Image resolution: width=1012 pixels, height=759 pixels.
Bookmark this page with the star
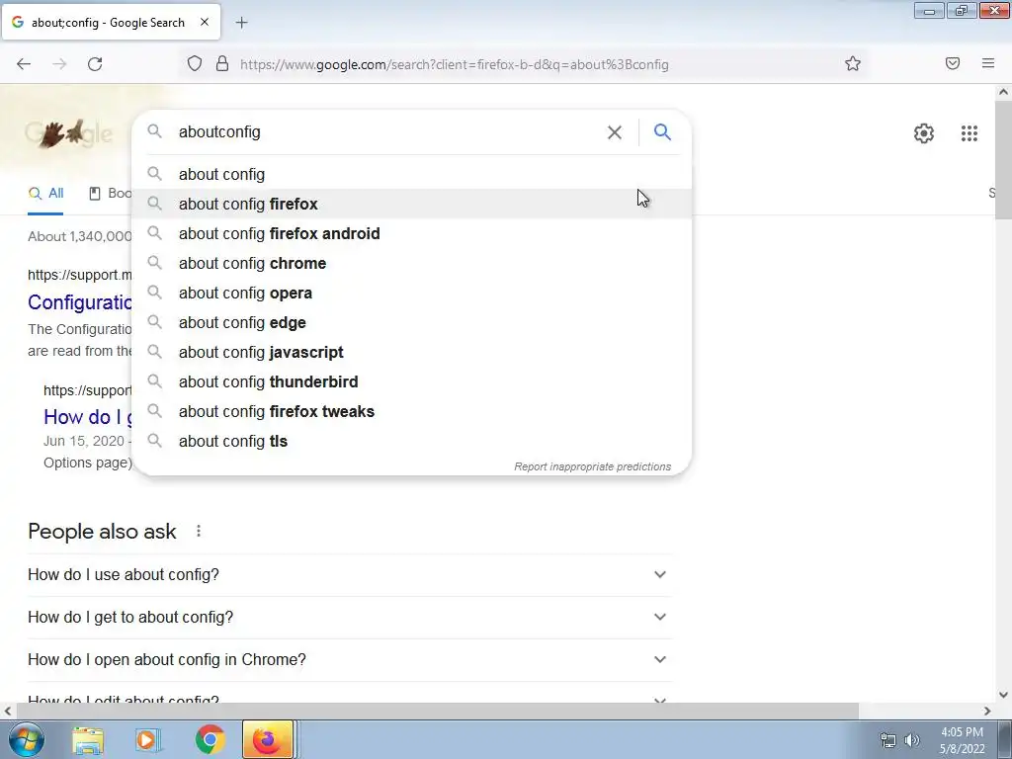pyautogui.click(x=853, y=63)
